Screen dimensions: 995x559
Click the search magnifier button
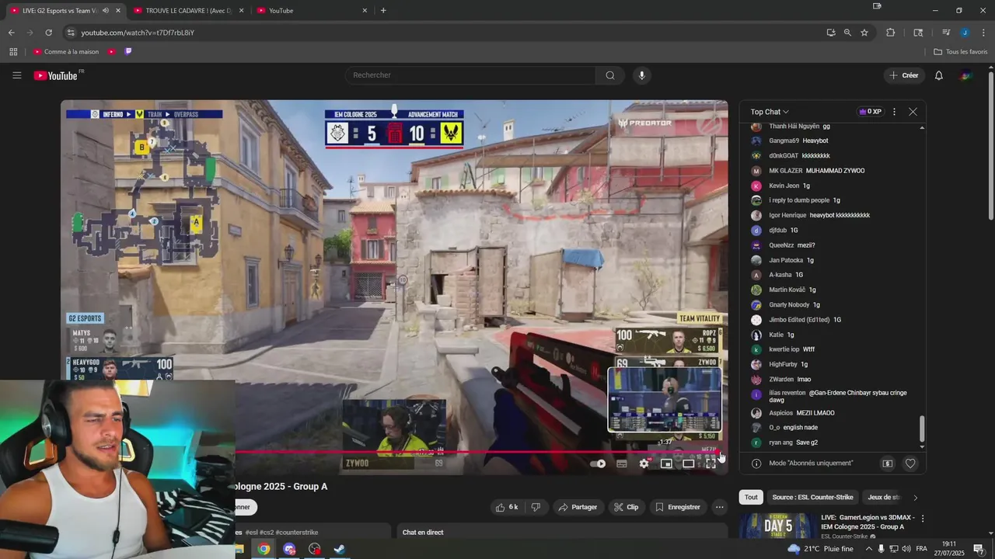[x=610, y=75]
